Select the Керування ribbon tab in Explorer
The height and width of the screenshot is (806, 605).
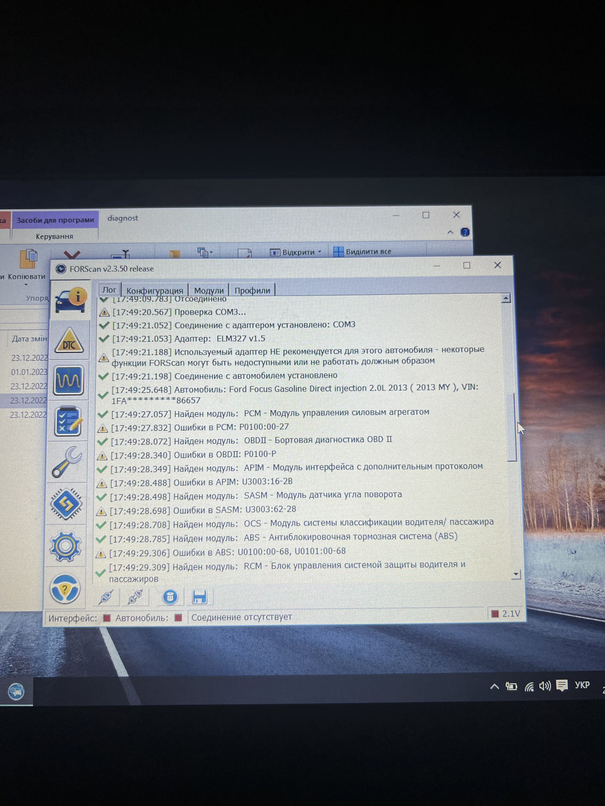55,236
